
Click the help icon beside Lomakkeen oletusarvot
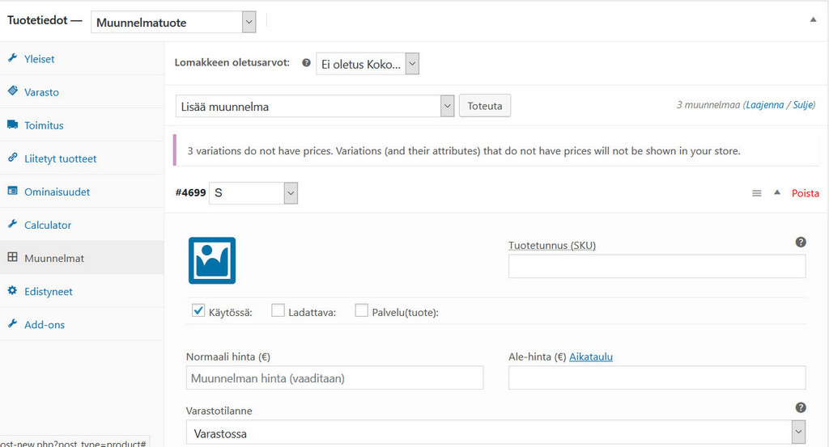click(306, 63)
